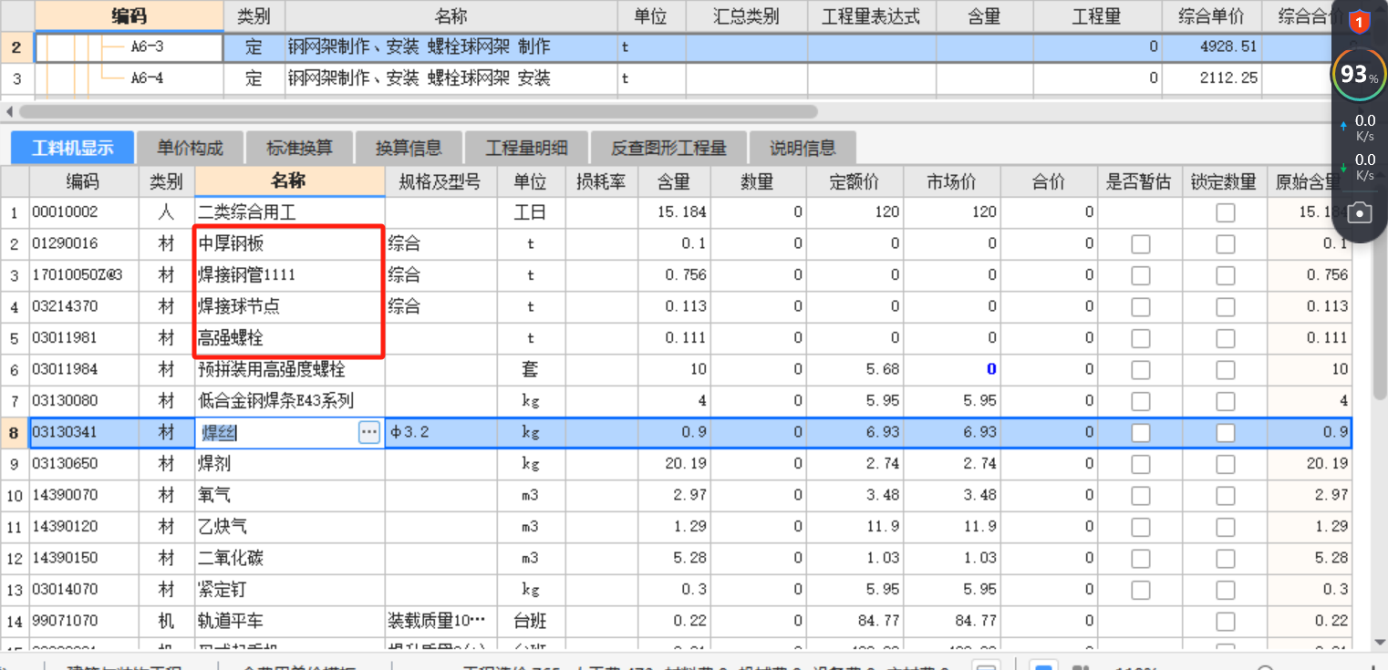Click row number 2 header in the top table
This screenshot has height=670, width=1388.
tap(16, 47)
